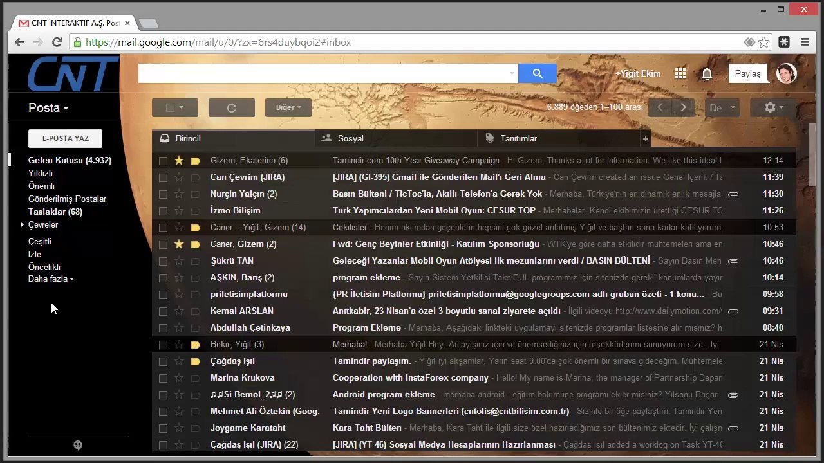Switch to the Sosyal tab
Viewport: 824px width, 463px height.
[396, 138]
